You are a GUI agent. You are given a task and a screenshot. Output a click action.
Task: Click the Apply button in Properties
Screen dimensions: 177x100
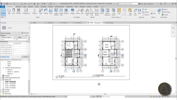pos(25,57)
